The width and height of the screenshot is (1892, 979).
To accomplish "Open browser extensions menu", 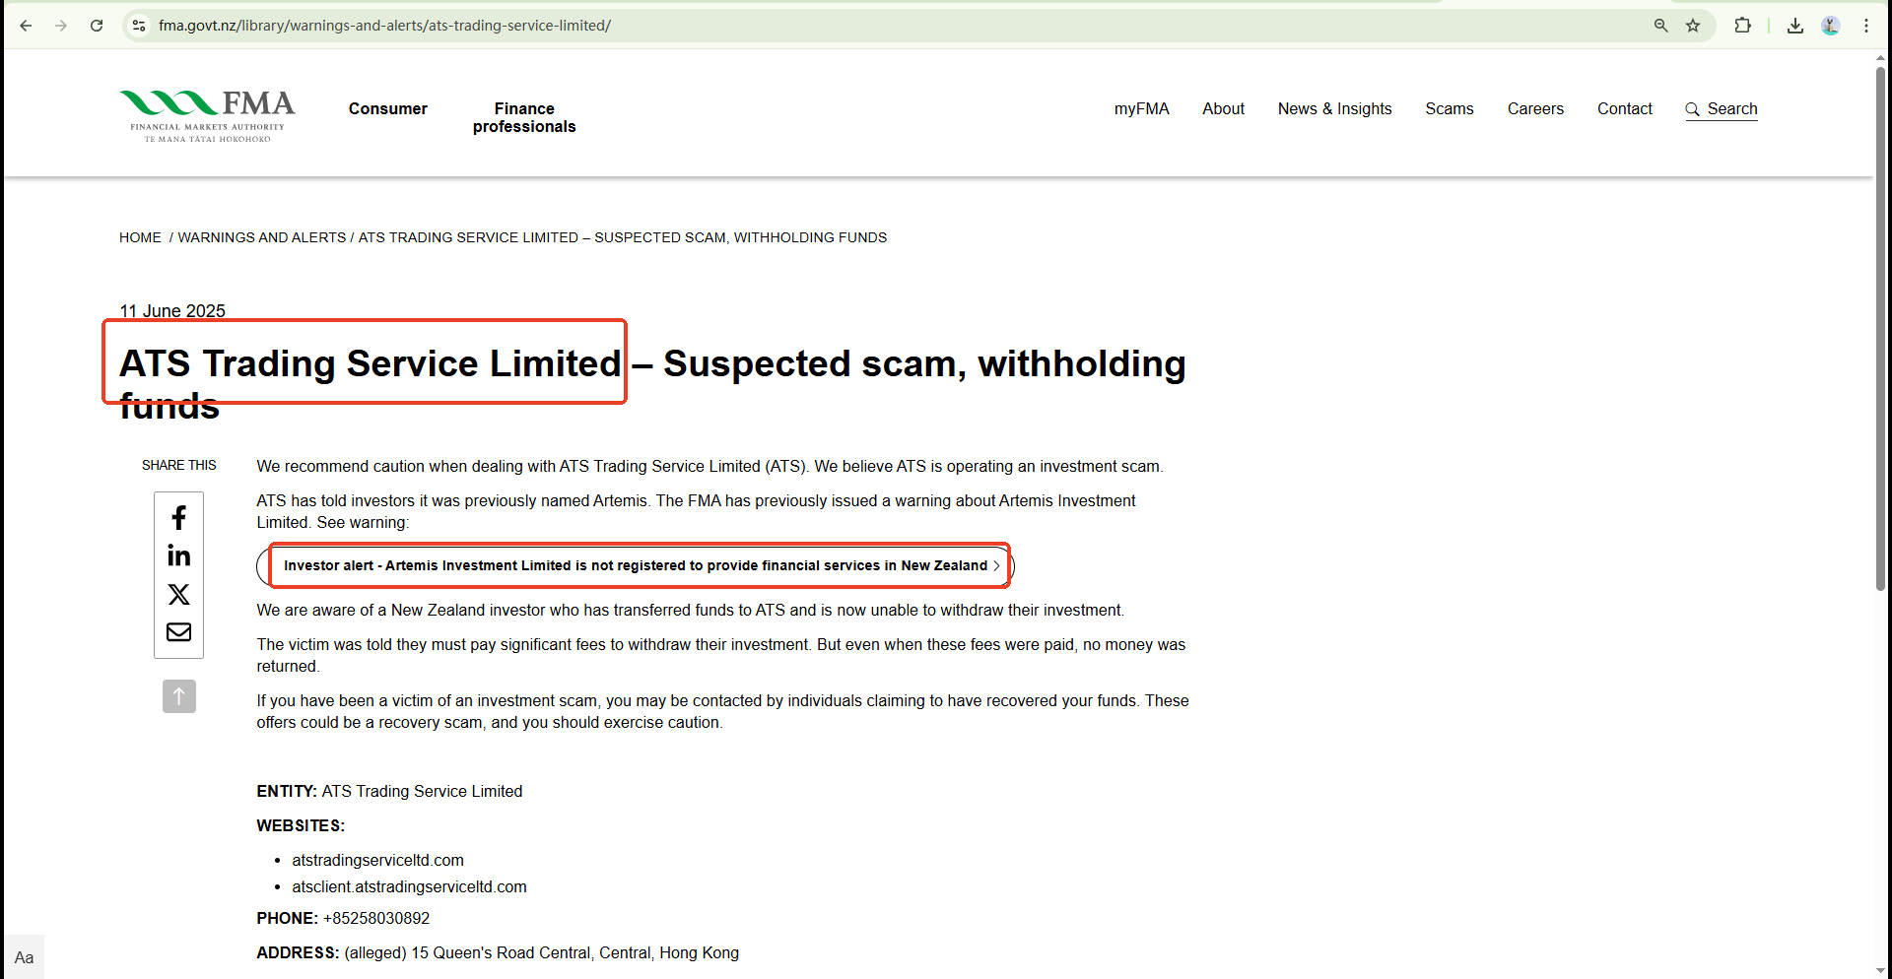I will [x=1742, y=26].
